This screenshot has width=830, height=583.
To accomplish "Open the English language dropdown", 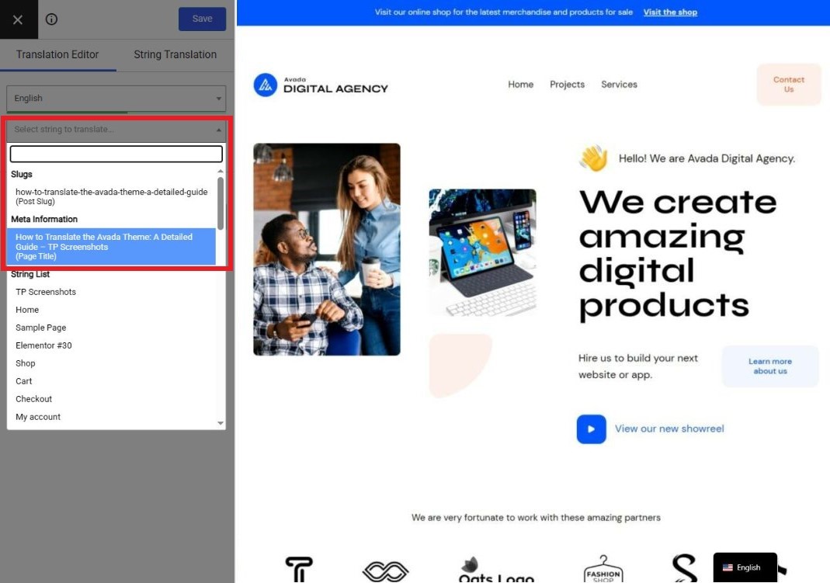I will (x=116, y=99).
